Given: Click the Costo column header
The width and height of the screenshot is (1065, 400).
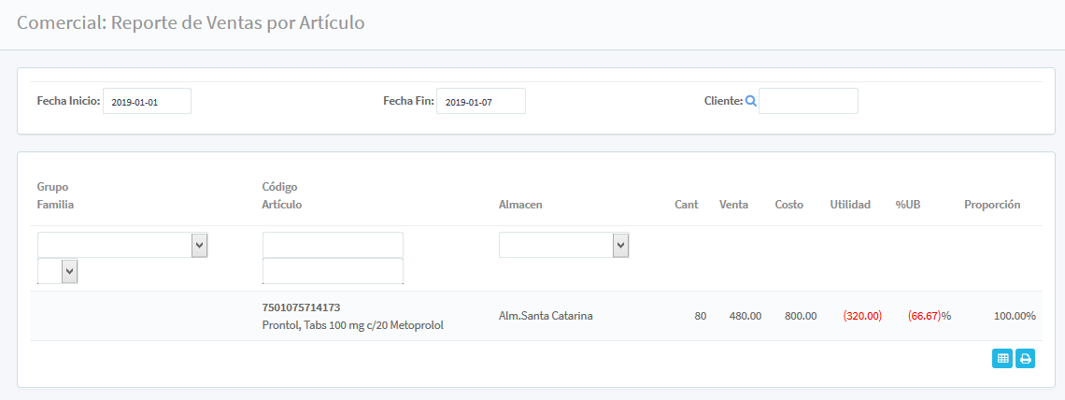Looking at the screenshot, I should (788, 205).
